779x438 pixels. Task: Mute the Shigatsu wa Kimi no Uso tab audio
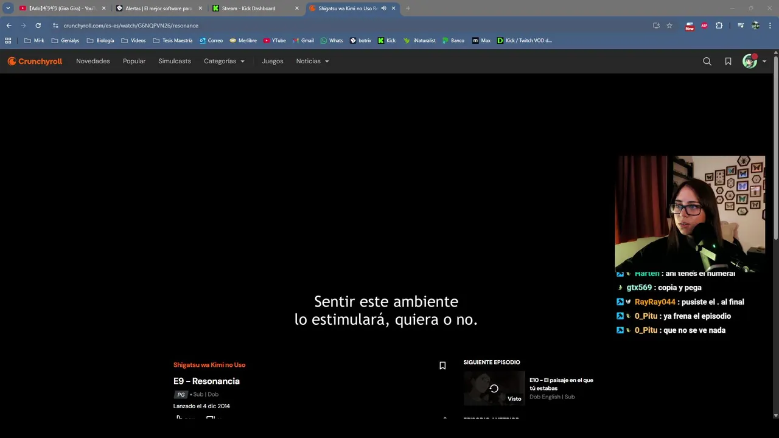(383, 9)
